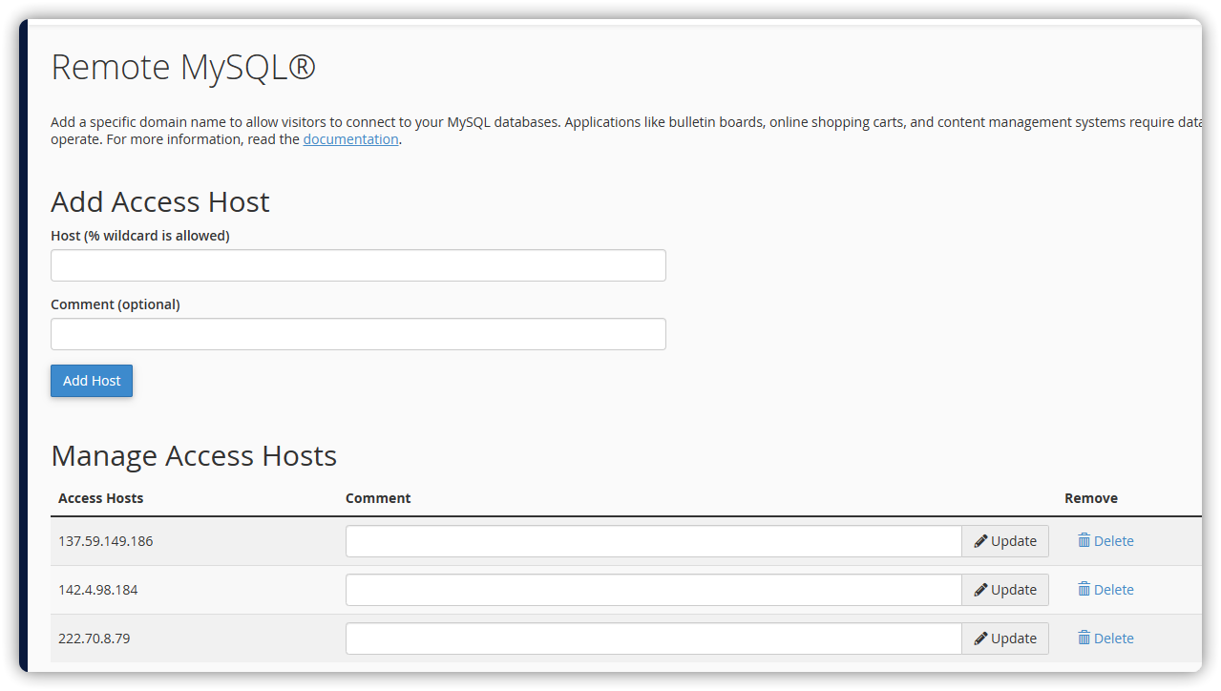Delete access host 222.70.8.79
This screenshot has width=1221, height=691.
click(x=1113, y=639)
